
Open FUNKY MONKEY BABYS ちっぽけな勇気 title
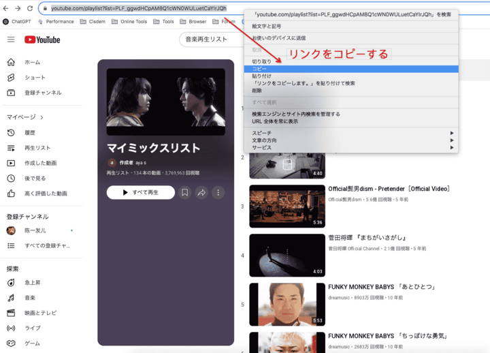click(x=388, y=336)
